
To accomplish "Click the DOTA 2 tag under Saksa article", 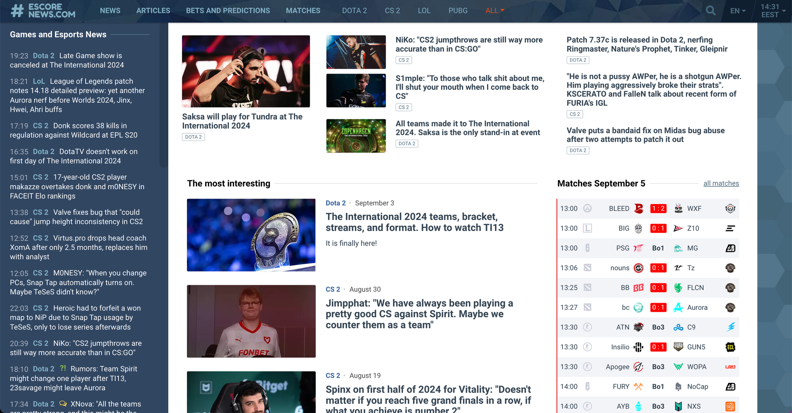I will tap(193, 137).
